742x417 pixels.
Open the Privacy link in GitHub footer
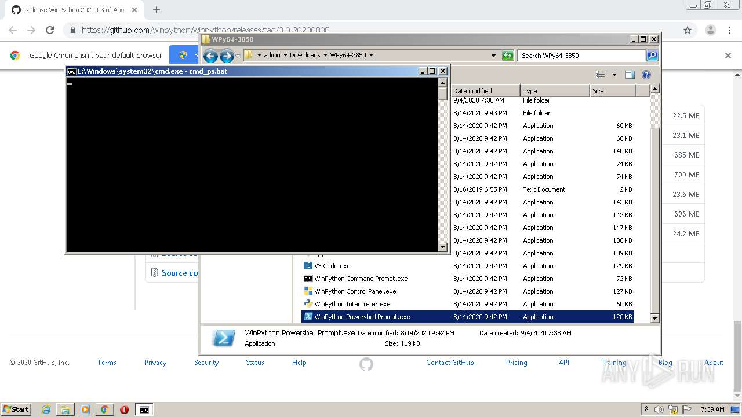(x=155, y=363)
